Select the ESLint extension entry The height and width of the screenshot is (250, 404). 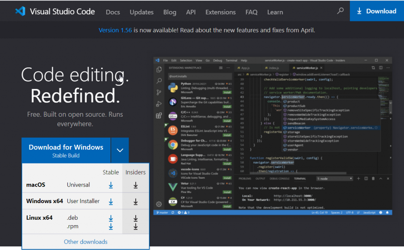(x=200, y=131)
